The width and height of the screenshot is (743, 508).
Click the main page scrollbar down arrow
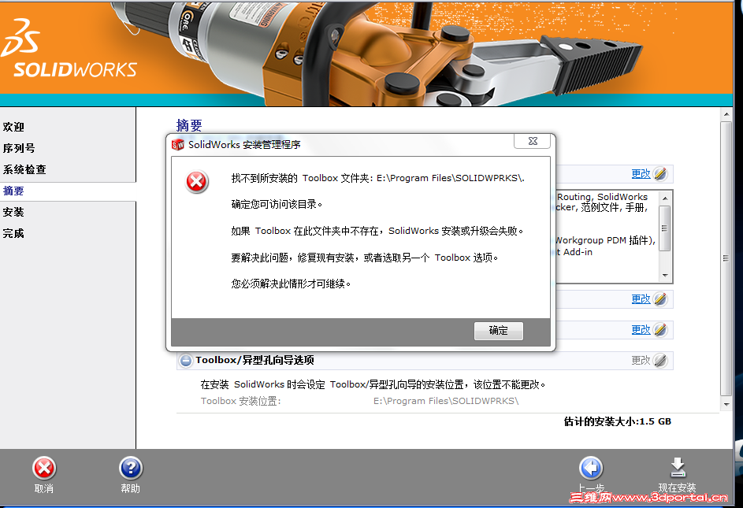click(x=726, y=404)
